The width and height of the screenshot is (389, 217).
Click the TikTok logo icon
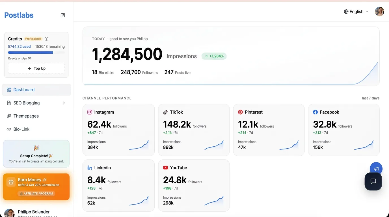[x=165, y=112]
